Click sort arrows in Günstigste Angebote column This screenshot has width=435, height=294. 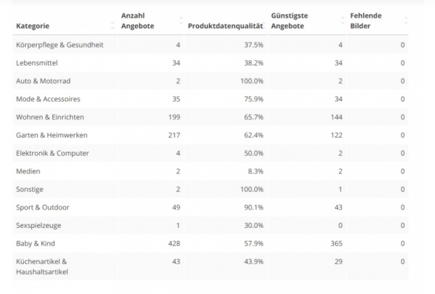pyautogui.click(x=342, y=20)
